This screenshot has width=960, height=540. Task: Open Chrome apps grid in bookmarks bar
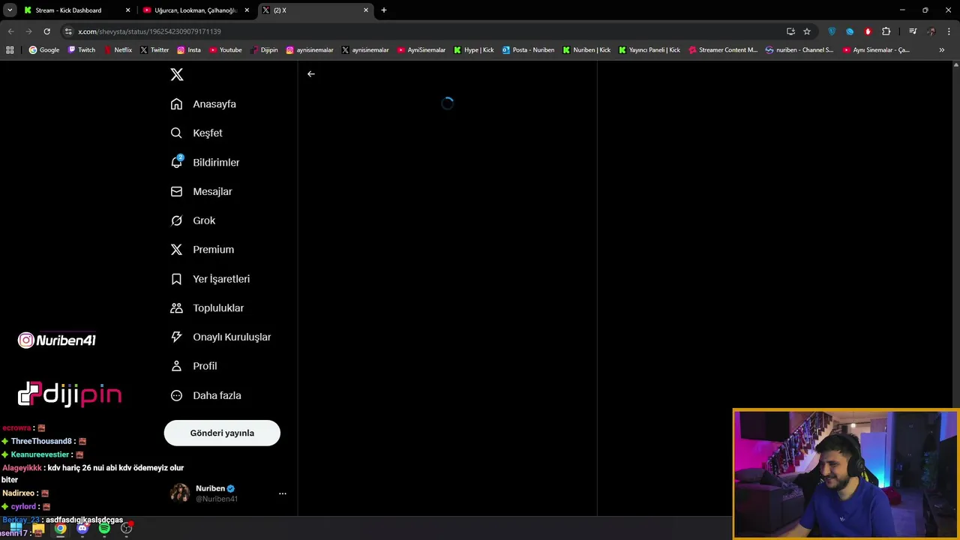[10, 50]
